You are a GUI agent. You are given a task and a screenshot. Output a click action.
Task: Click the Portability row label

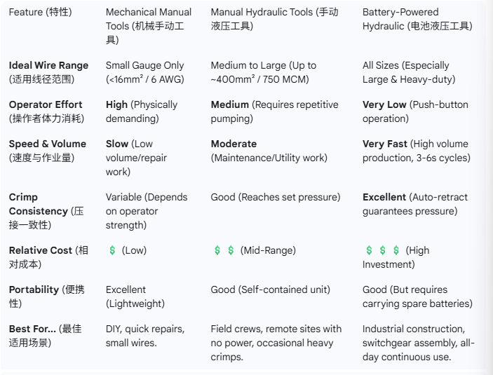[x=42, y=296]
